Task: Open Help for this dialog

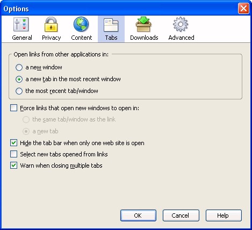Action: tap(224, 215)
